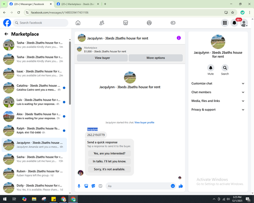
Task: Expand the Chat members section
Action: tap(218, 92)
